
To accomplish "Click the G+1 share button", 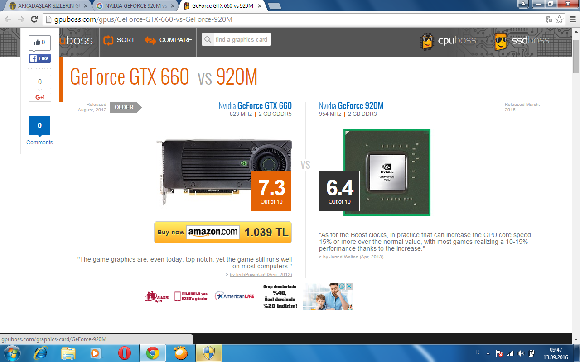I will click(40, 97).
